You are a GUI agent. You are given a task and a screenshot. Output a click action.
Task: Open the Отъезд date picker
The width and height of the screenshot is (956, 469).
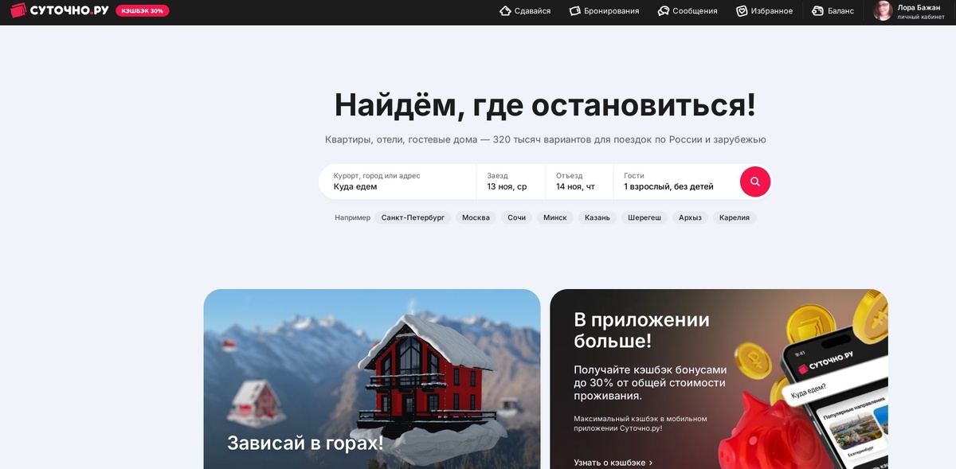click(x=579, y=182)
